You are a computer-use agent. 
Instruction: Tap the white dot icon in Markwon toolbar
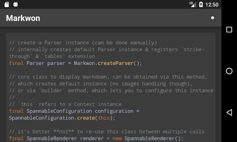coord(212,18)
